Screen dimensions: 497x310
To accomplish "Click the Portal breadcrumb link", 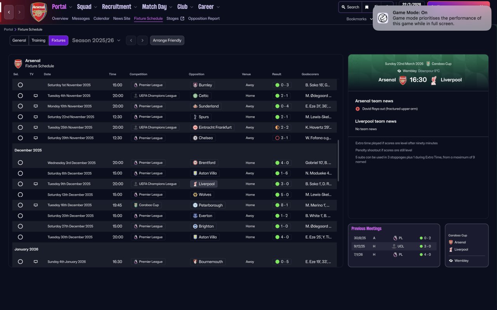I will coord(9,29).
